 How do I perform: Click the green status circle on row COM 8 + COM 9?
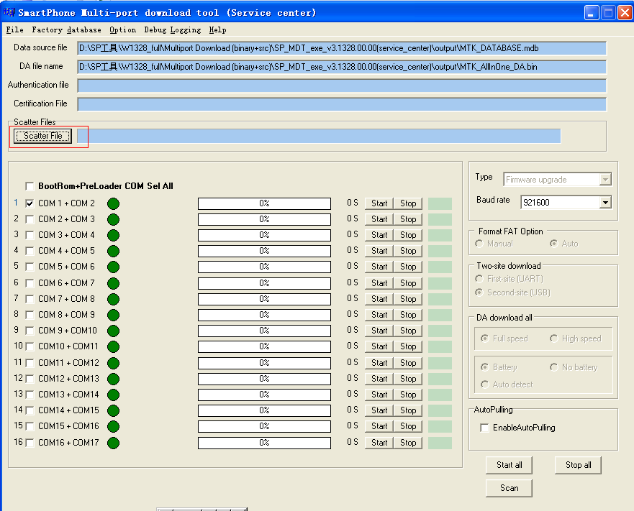coord(113,315)
